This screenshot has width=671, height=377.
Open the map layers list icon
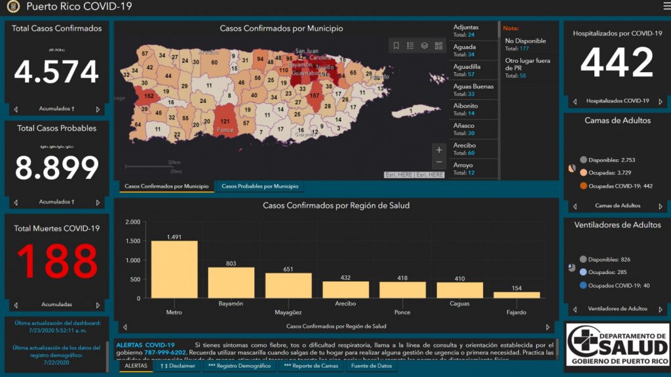click(x=425, y=46)
